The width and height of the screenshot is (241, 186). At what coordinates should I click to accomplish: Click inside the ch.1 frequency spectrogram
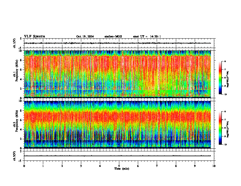coord(117,74)
